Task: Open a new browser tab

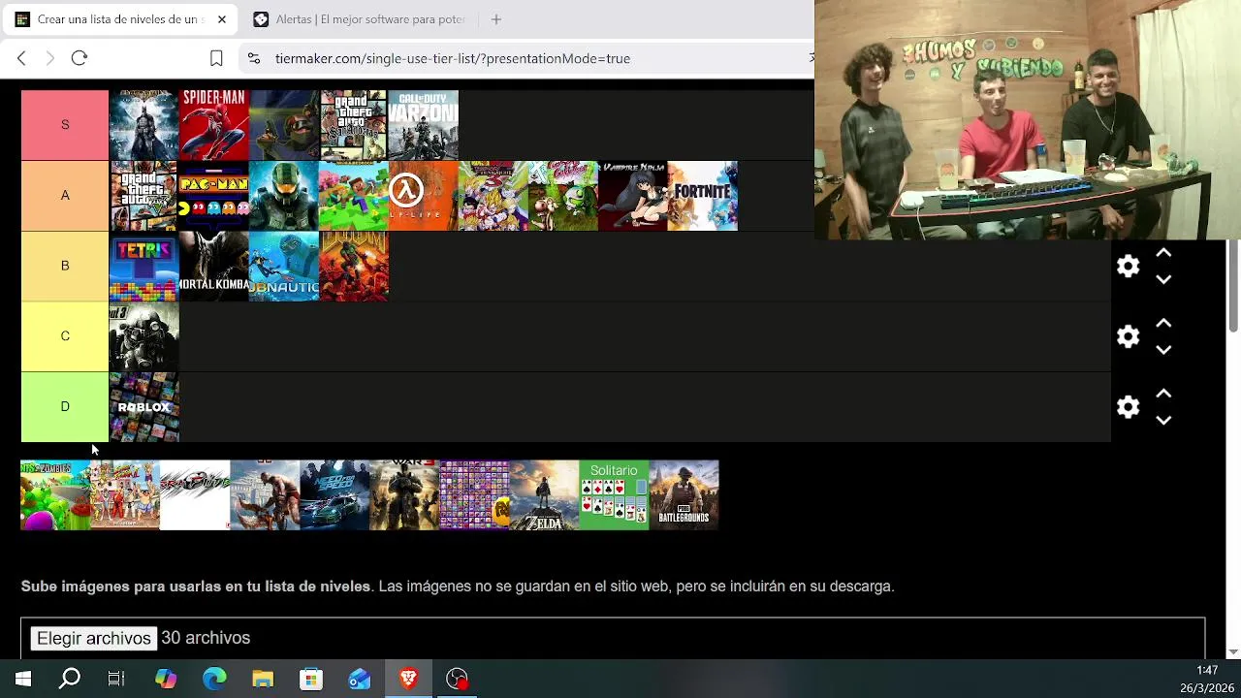Action: [496, 19]
